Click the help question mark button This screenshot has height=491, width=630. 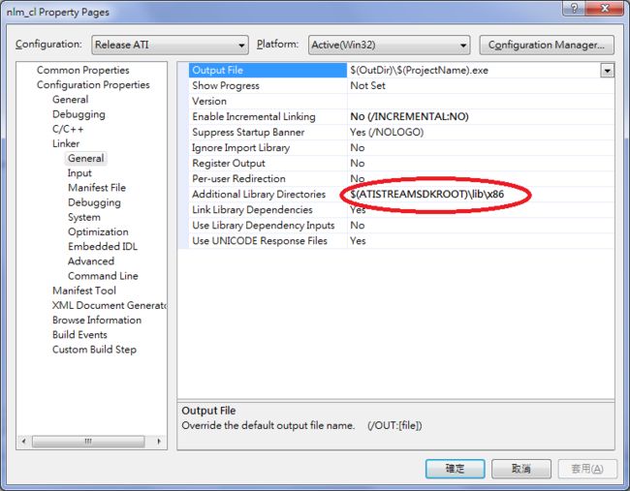[x=575, y=8]
